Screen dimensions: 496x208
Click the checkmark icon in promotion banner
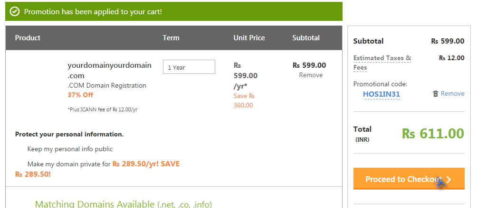click(x=15, y=12)
